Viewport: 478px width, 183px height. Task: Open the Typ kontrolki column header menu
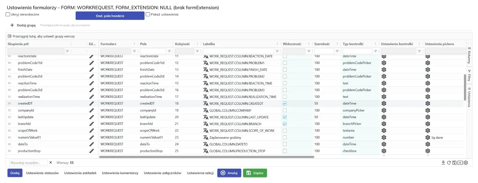[375, 44]
